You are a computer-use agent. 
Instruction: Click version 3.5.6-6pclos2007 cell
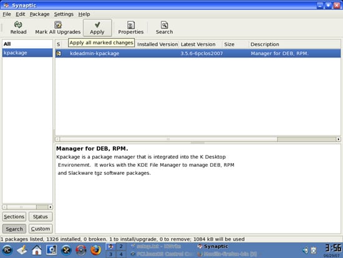[201, 53]
